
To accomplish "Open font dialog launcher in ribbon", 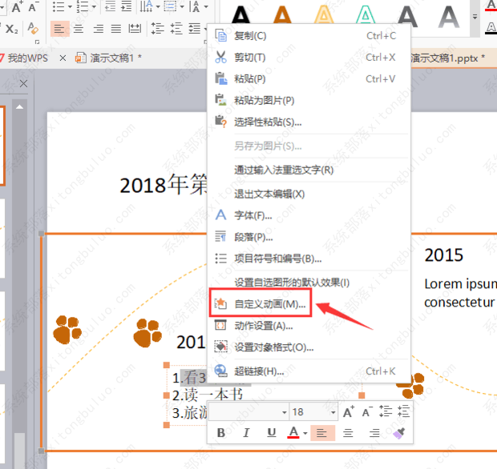I will (x=37, y=42).
